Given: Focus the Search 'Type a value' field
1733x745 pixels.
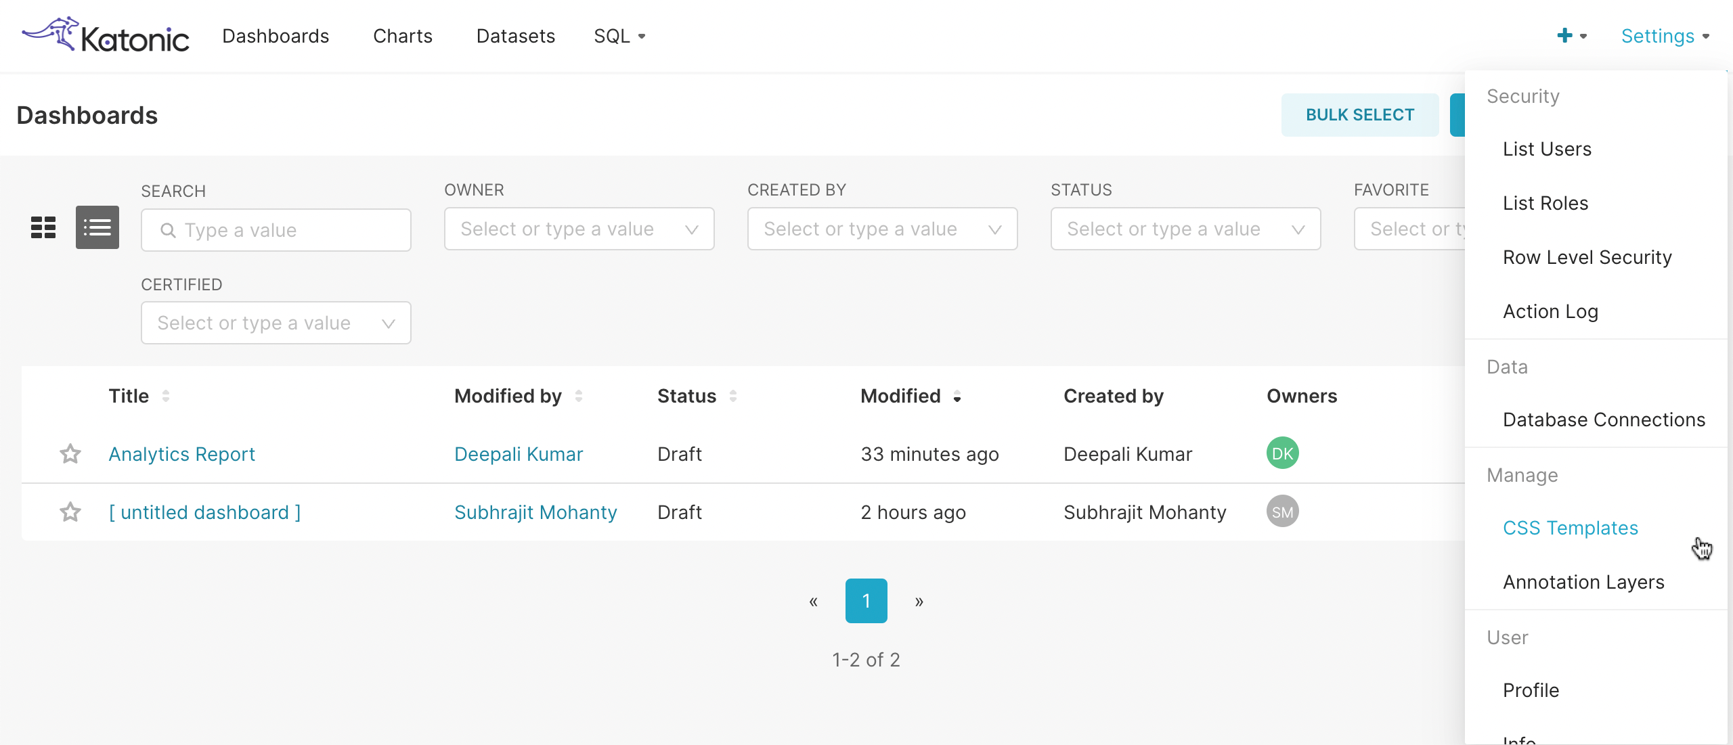Looking at the screenshot, I should pos(276,230).
